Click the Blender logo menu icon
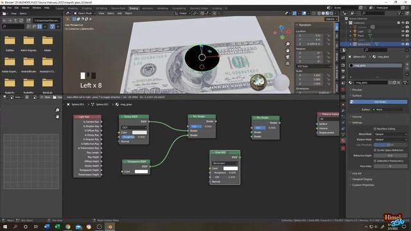The width and height of the screenshot is (411, 231). (4, 8)
